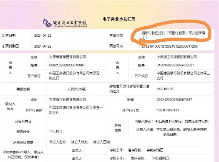
Task: Click the payee account 31001502500055435027
Action: [x=175, y=65]
